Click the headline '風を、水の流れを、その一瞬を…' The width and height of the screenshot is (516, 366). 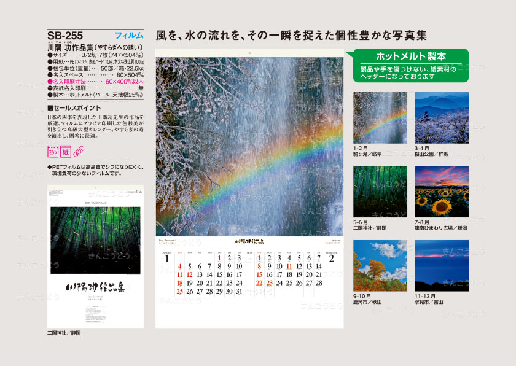click(291, 35)
